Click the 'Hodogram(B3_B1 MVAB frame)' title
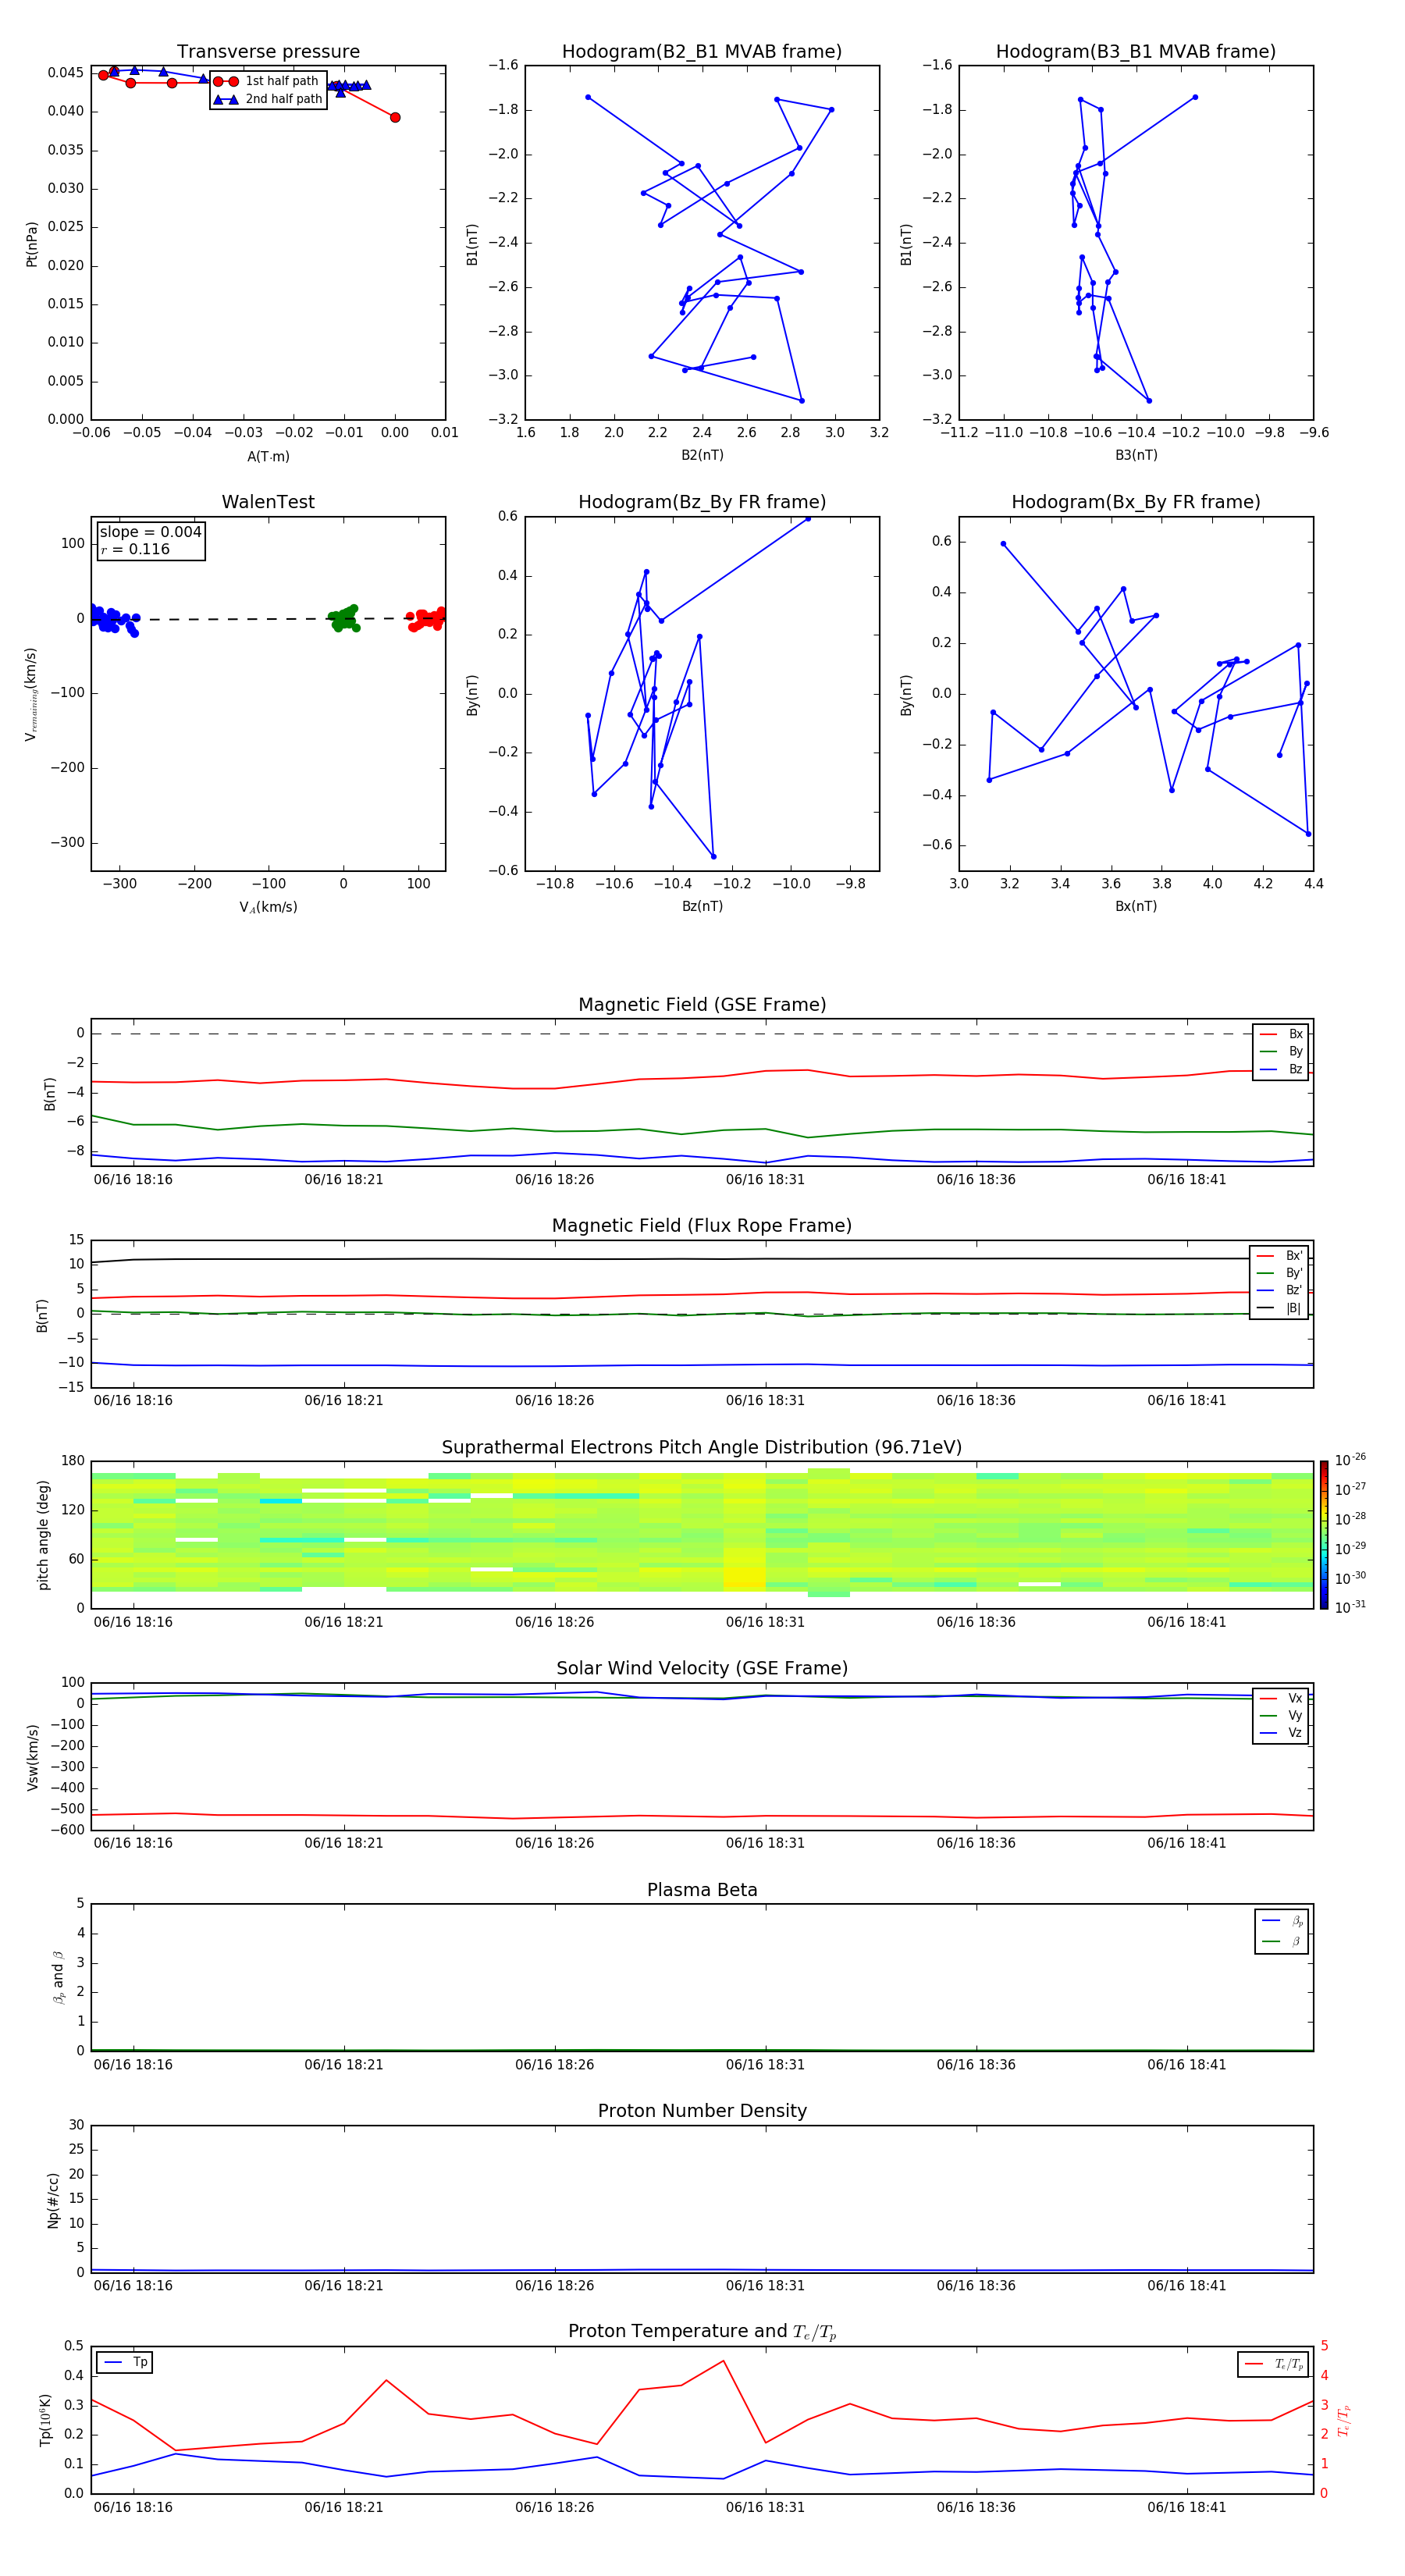Viewport: 1405px width, 2576px height. 1136,52
